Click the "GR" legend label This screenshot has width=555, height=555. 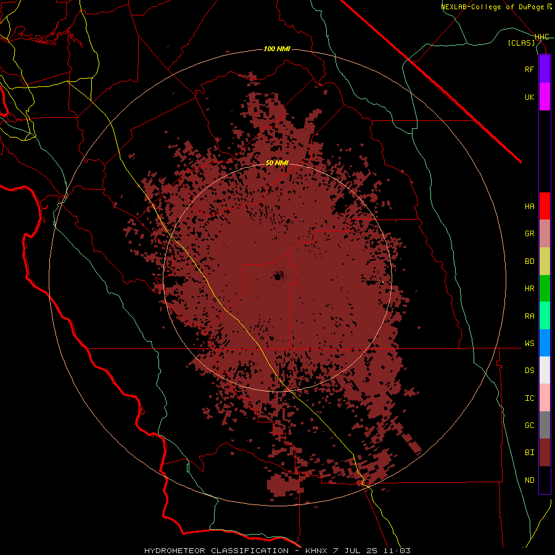(529, 234)
